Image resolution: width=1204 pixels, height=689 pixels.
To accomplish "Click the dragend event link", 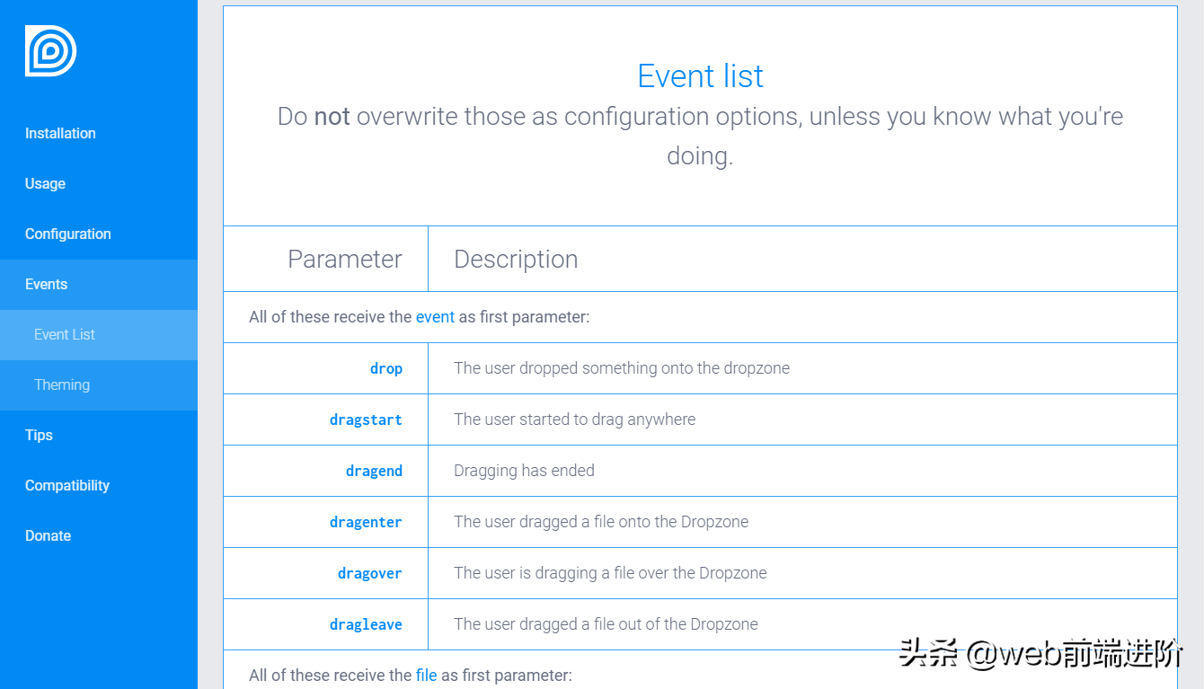I will (374, 471).
